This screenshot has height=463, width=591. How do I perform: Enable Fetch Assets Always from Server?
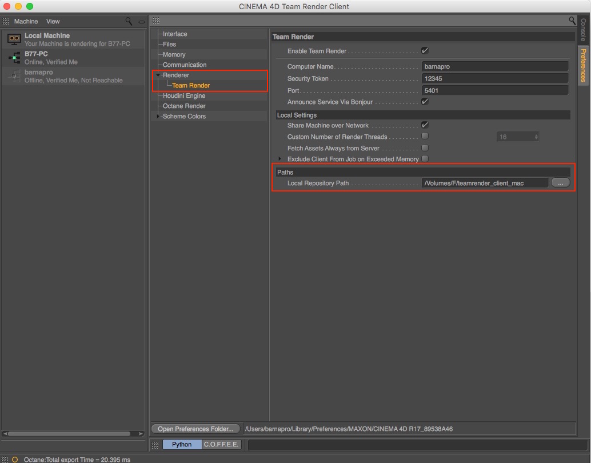pos(425,148)
